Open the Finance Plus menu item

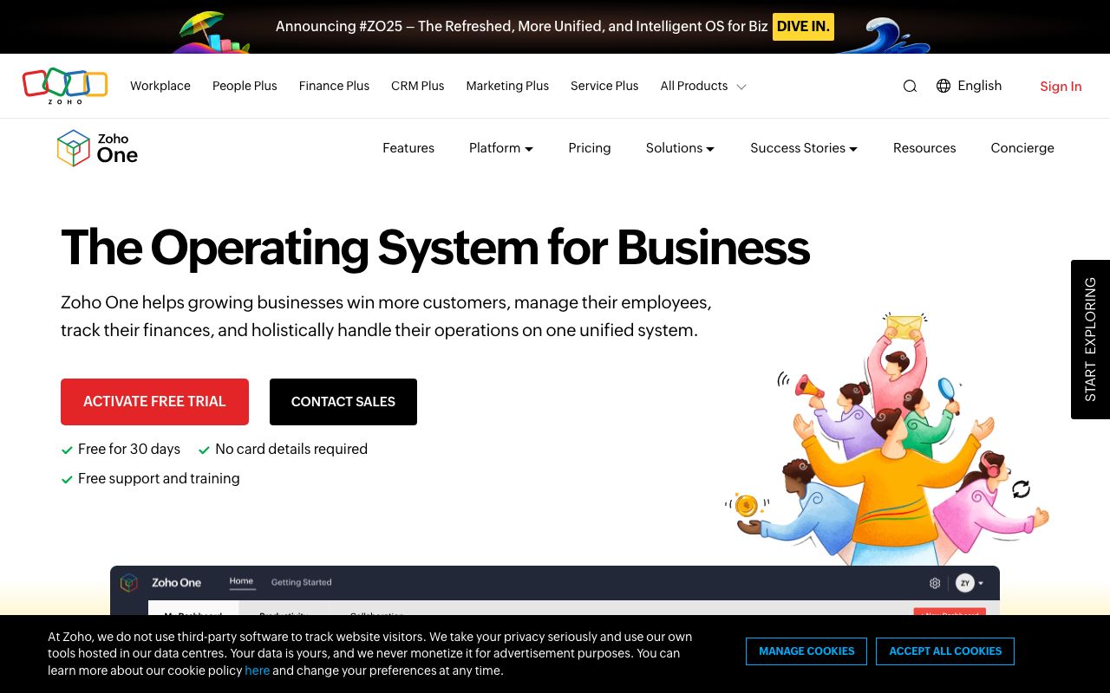point(334,86)
